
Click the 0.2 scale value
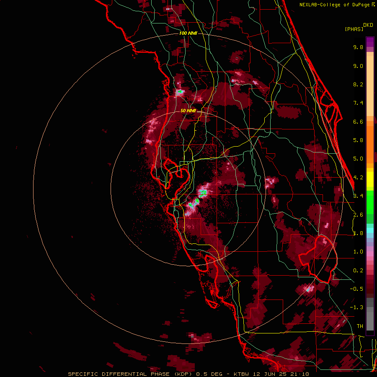pyautogui.click(x=358, y=271)
